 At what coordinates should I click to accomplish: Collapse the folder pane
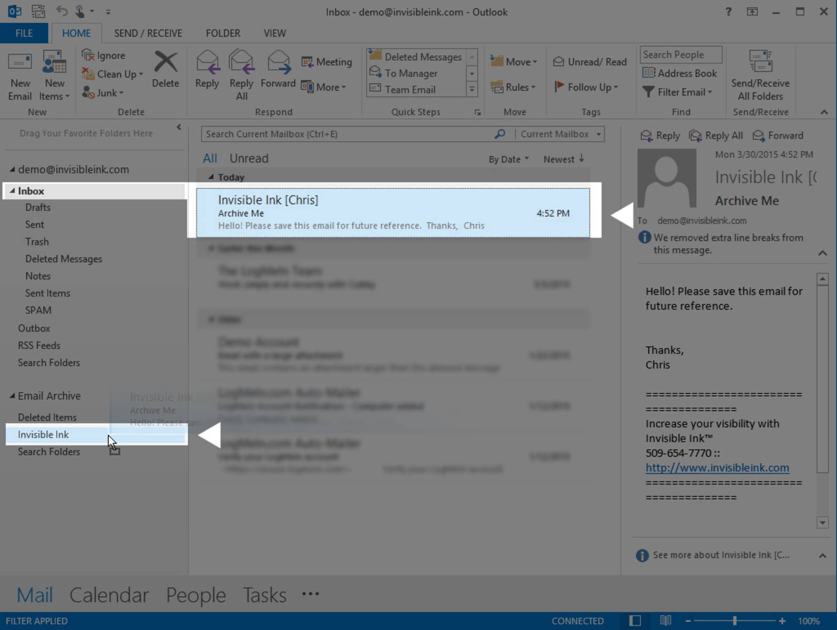[179, 127]
